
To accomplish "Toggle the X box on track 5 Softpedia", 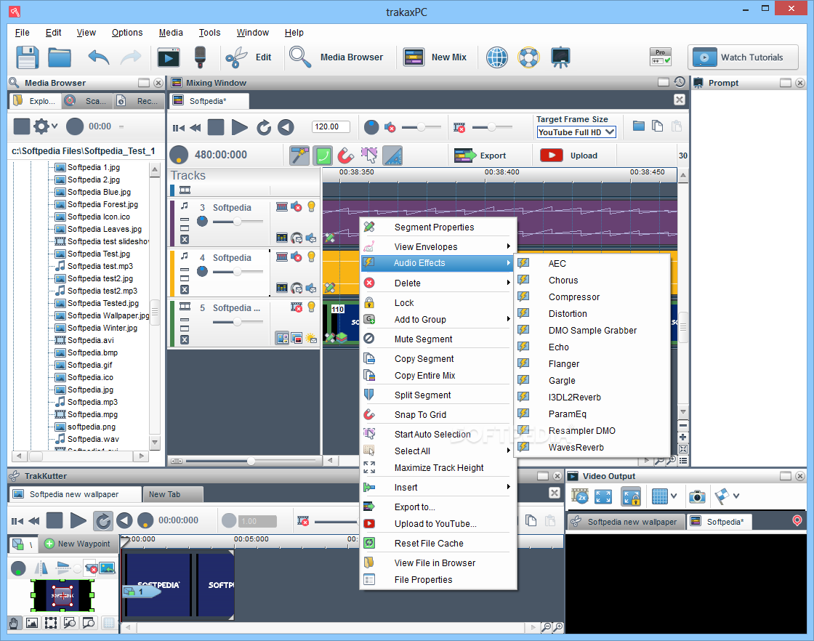I will pyautogui.click(x=185, y=339).
